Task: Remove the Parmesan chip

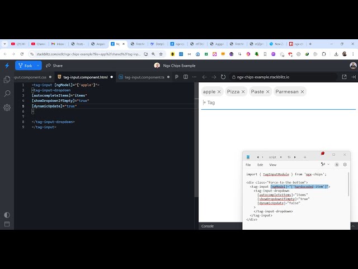Action: click(x=302, y=91)
